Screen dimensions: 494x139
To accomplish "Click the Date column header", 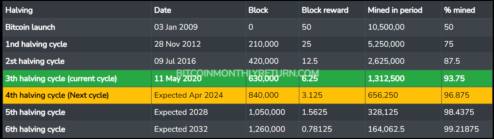I will click(162, 10).
